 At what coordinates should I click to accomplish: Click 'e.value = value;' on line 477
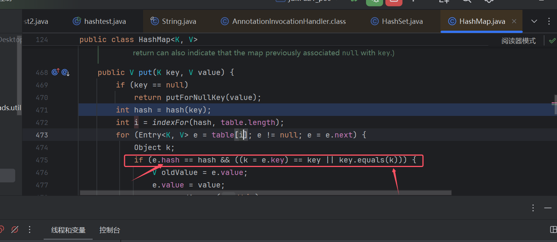coord(189,185)
